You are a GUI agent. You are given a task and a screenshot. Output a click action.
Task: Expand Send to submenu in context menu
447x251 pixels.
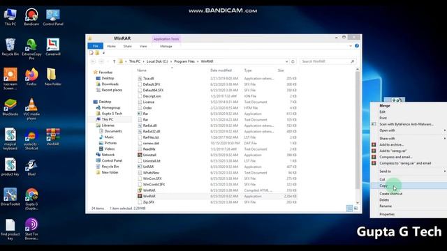(445, 172)
